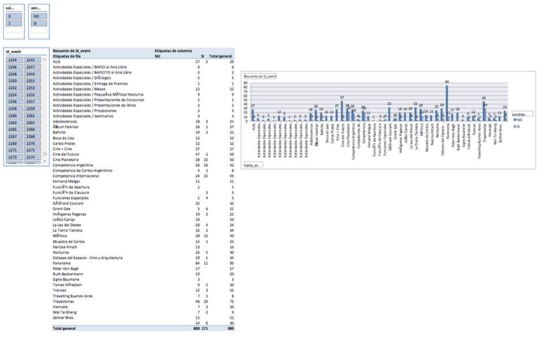Viewport: 544px width, 339px height.
Task: Filter by NO in the ven... slicer
Action: pyautogui.click(x=39, y=16)
